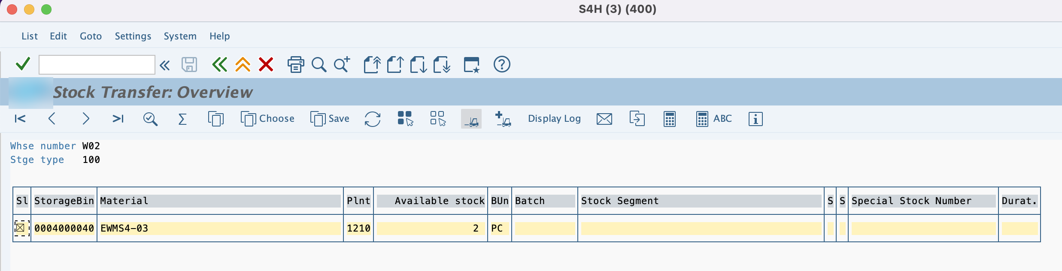The width and height of the screenshot is (1062, 271).
Task: Deselect all items icon
Action: pyautogui.click(x=438, y=119)
